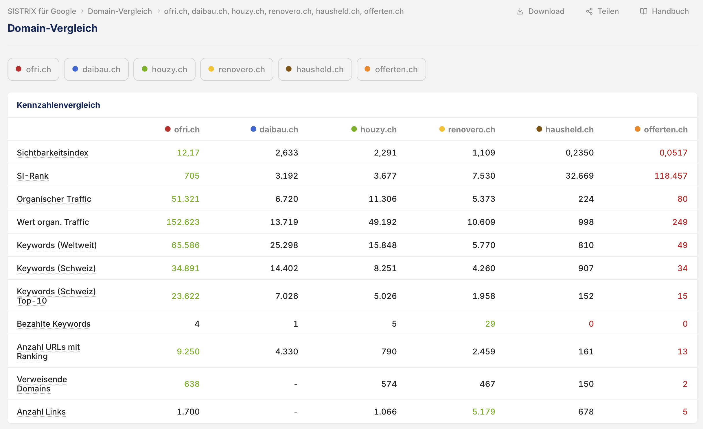Click Bezahlte Keywords row label
This screenshot has width=703, height=429.
[54, 324]
